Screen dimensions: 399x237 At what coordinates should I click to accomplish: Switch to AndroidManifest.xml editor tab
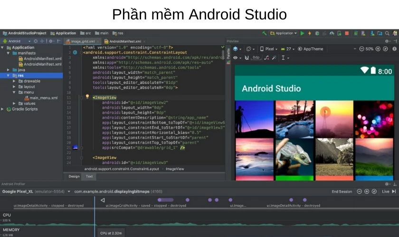point(124,41)
